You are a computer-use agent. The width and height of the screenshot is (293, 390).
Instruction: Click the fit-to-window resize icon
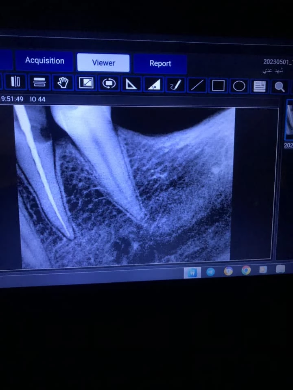click(86, 83)
